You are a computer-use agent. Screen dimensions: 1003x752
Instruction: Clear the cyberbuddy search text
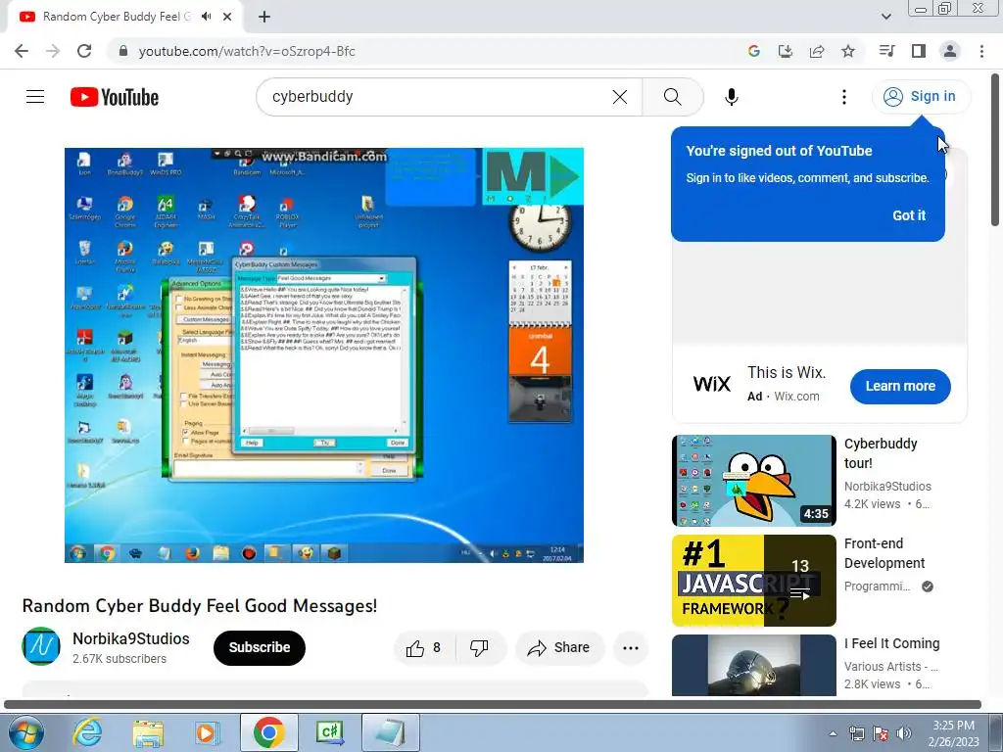619,97
